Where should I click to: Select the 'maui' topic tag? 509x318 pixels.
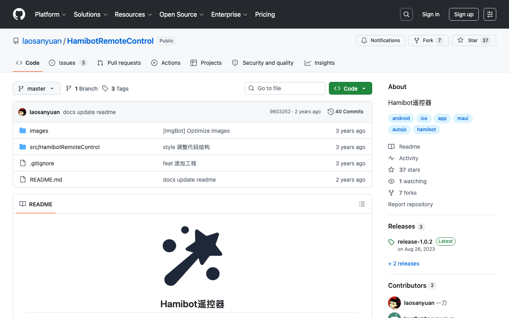pyautogui.click(x=463, y=118)
